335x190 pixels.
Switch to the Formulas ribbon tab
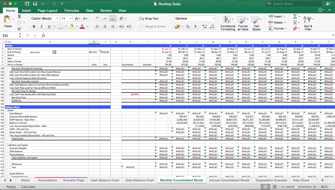coord(72,10)
